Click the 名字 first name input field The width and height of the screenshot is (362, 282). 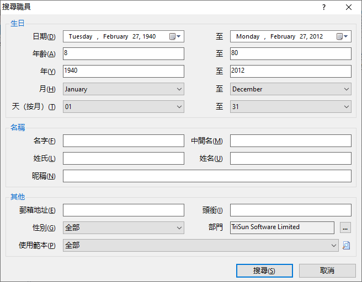tap(124, 141)
